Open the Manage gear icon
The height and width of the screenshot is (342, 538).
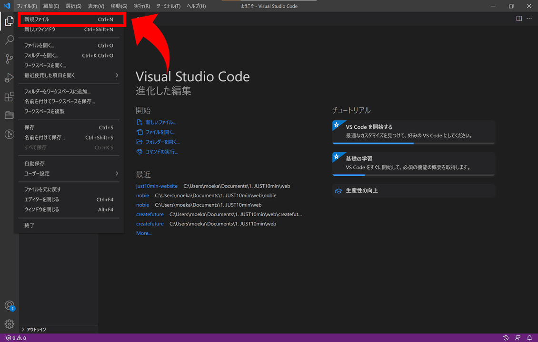coord(9,324)
